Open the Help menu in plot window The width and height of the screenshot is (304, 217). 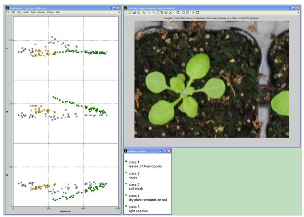[x=58, y=12]
